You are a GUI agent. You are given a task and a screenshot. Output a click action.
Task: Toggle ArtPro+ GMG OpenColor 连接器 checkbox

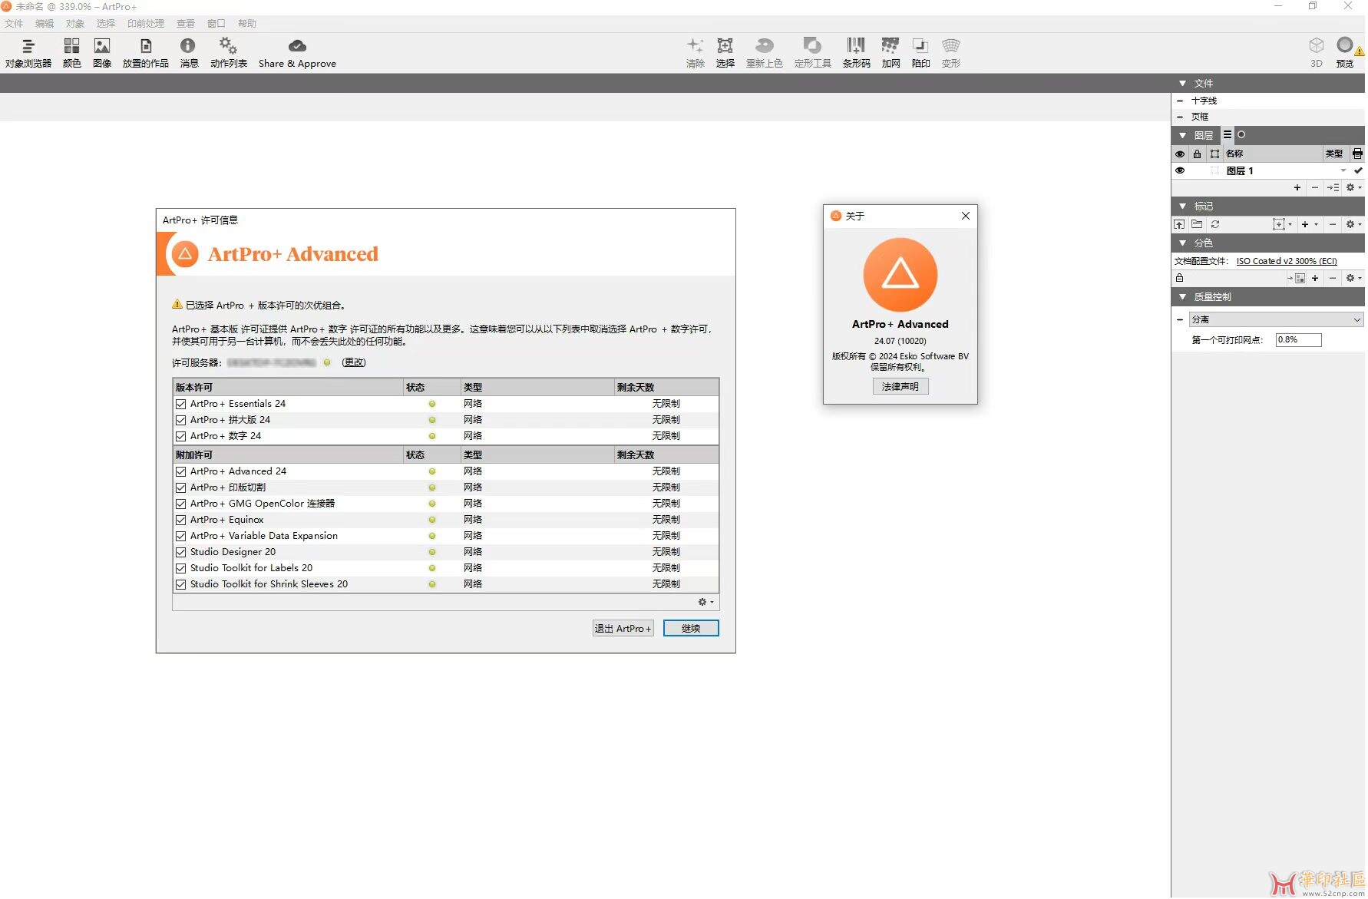(x=181, y=504)
